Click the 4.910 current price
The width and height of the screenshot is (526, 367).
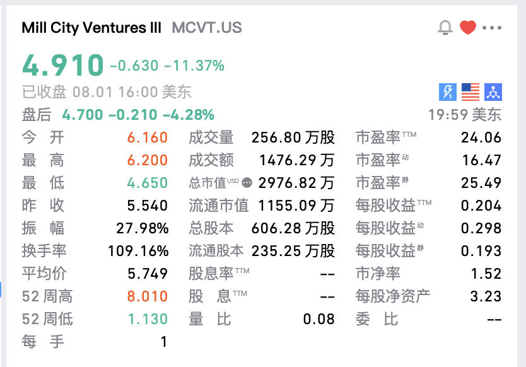coord(62,65)
